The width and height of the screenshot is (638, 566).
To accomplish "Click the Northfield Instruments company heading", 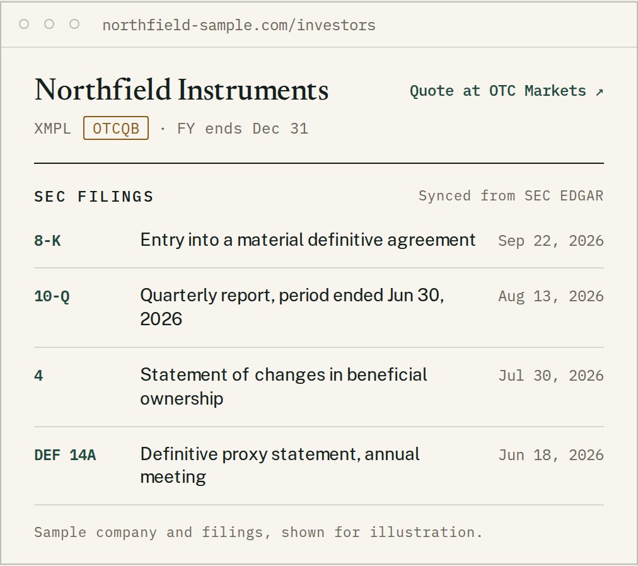I will click(182, 90).
